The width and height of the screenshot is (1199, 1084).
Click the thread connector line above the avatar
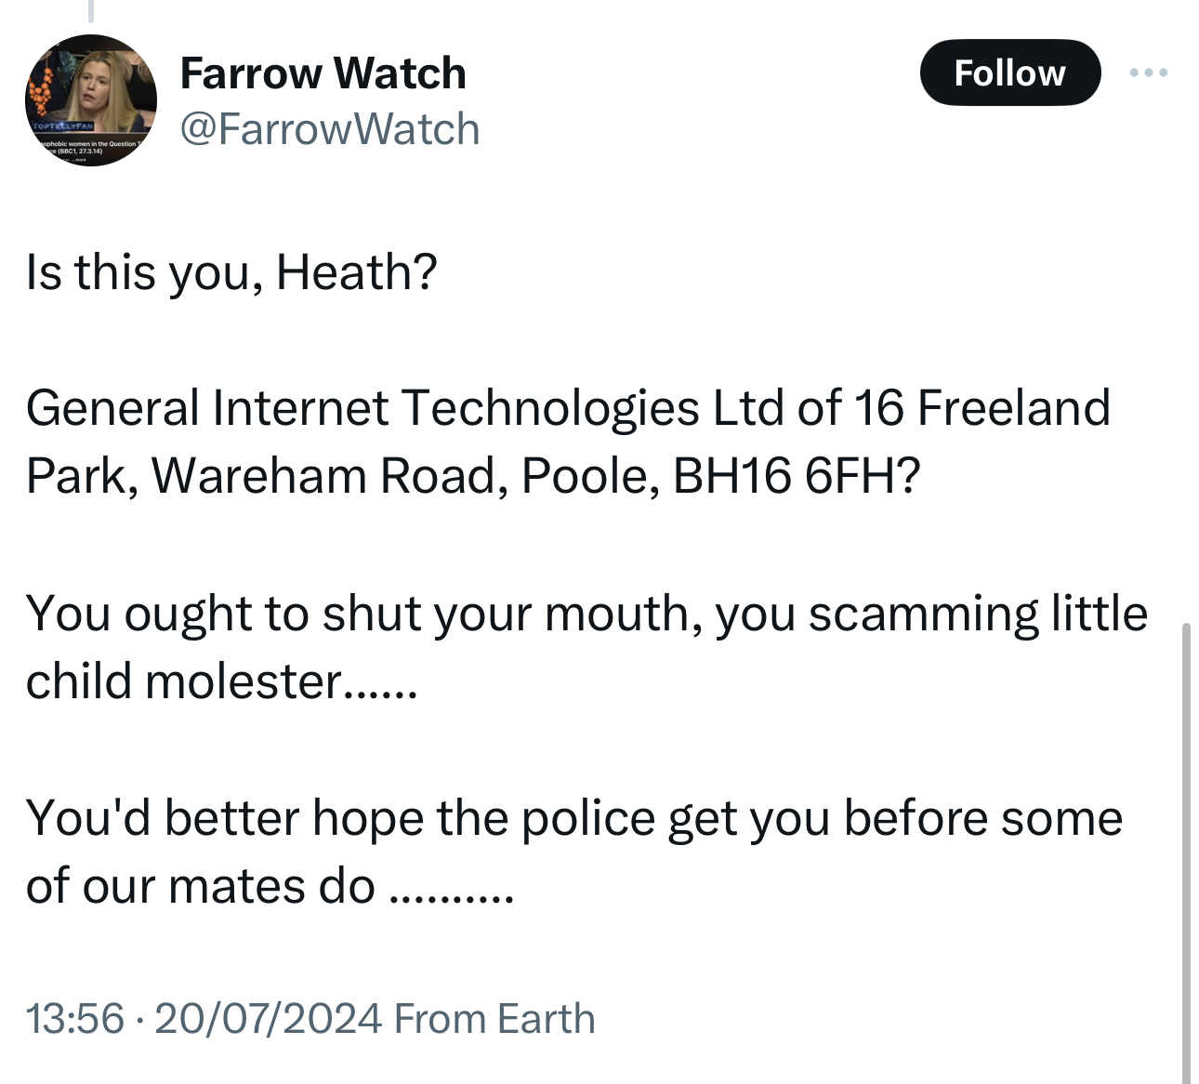[x=90, y=9]
